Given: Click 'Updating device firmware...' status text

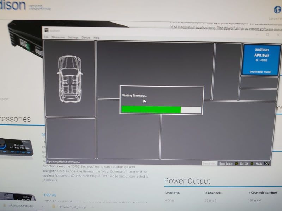Looking at the screenshot, I should click(63, 162).
